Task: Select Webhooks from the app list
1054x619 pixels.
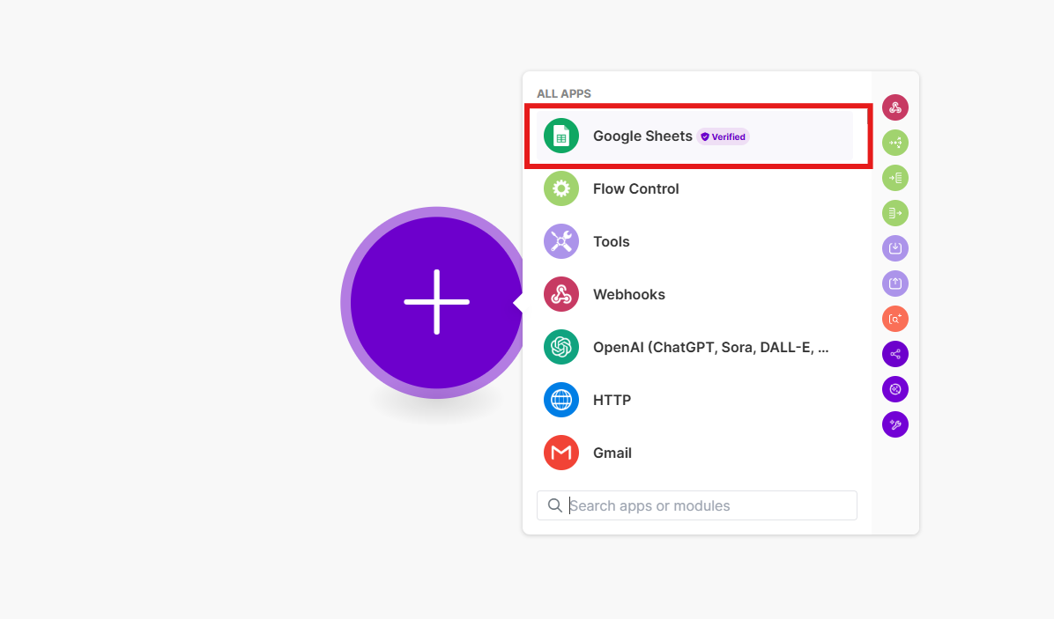Action: coord(628,294)
